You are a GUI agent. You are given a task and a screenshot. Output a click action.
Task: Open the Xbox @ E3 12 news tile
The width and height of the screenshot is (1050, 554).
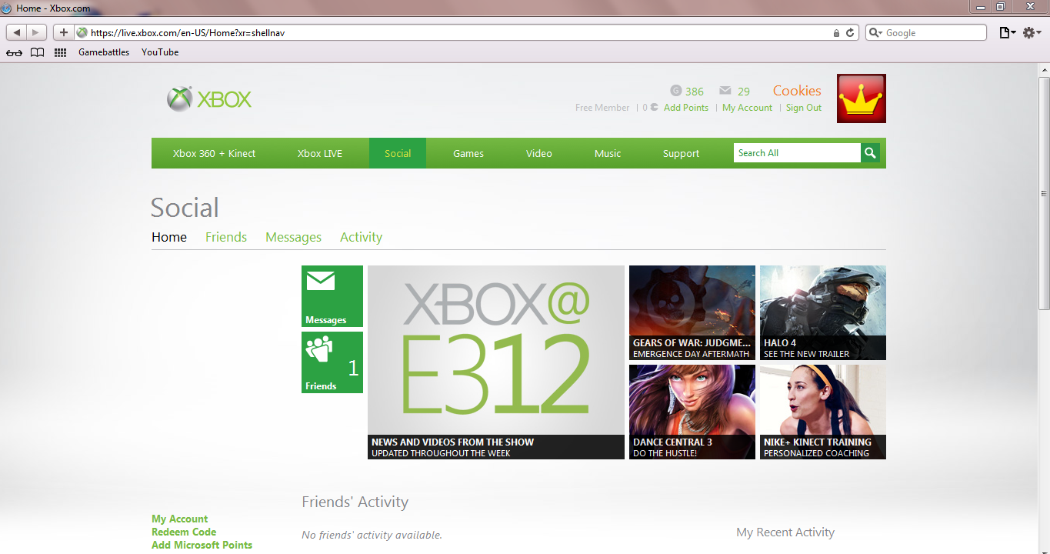[x=496, y=362]
